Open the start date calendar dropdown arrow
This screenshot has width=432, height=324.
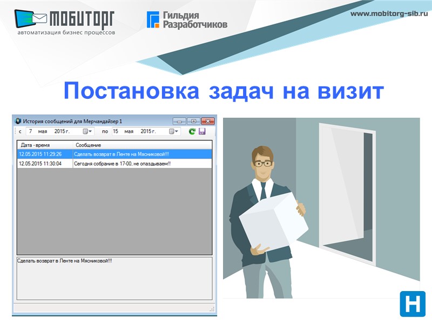pos(90,132)
